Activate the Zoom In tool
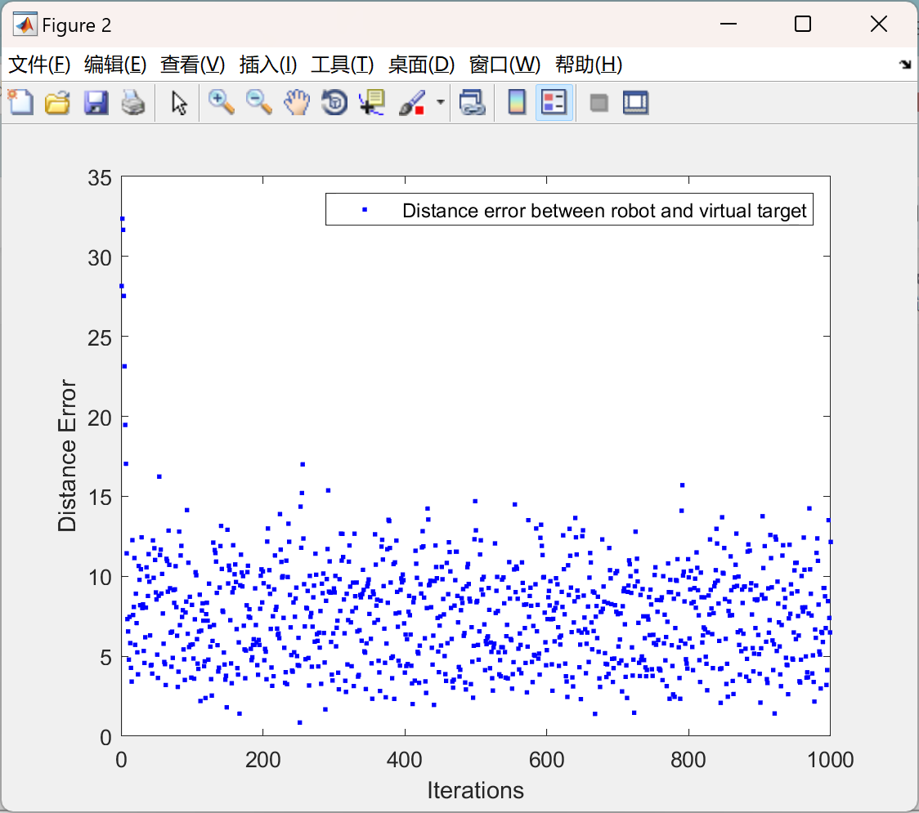This screenshot has width=919, height=813. point(221,103)
